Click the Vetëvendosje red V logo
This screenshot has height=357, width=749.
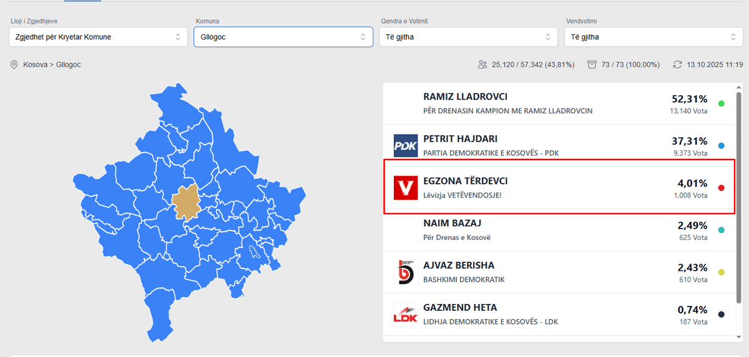pos(405,188)
